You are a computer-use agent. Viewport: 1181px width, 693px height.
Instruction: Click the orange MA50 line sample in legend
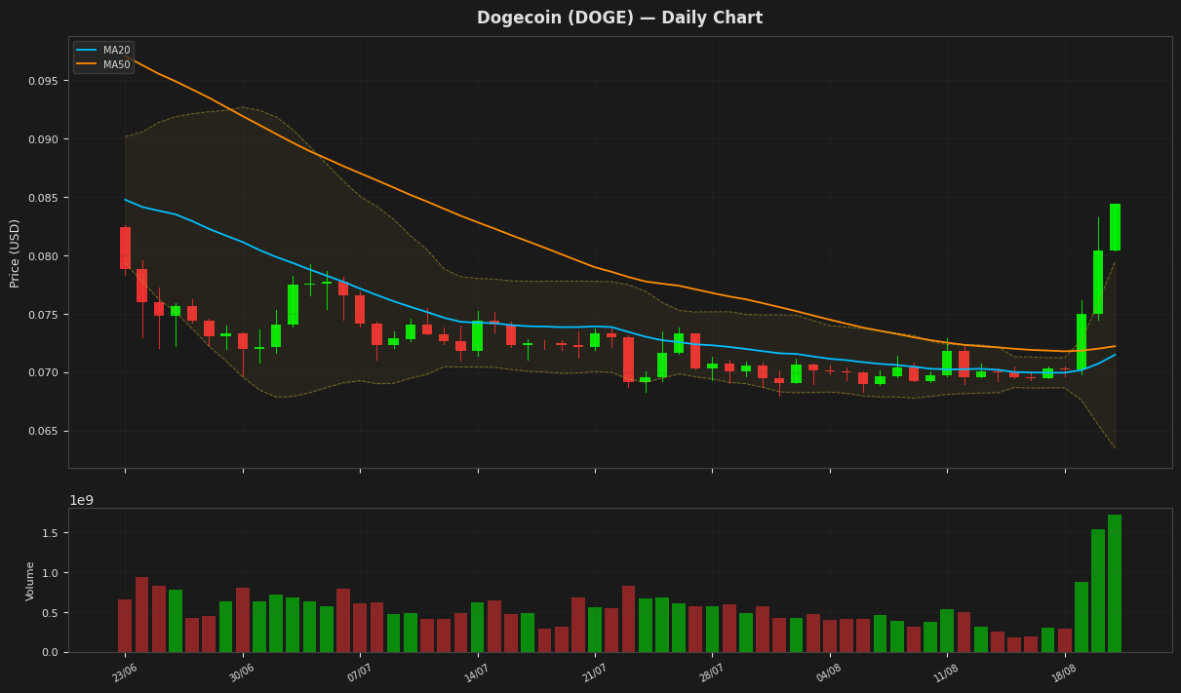87,64
